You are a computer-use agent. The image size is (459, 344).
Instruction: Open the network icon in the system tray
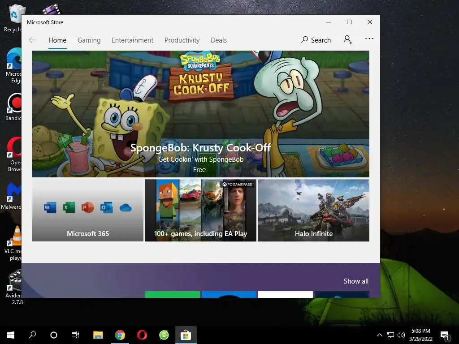(390, 335)
